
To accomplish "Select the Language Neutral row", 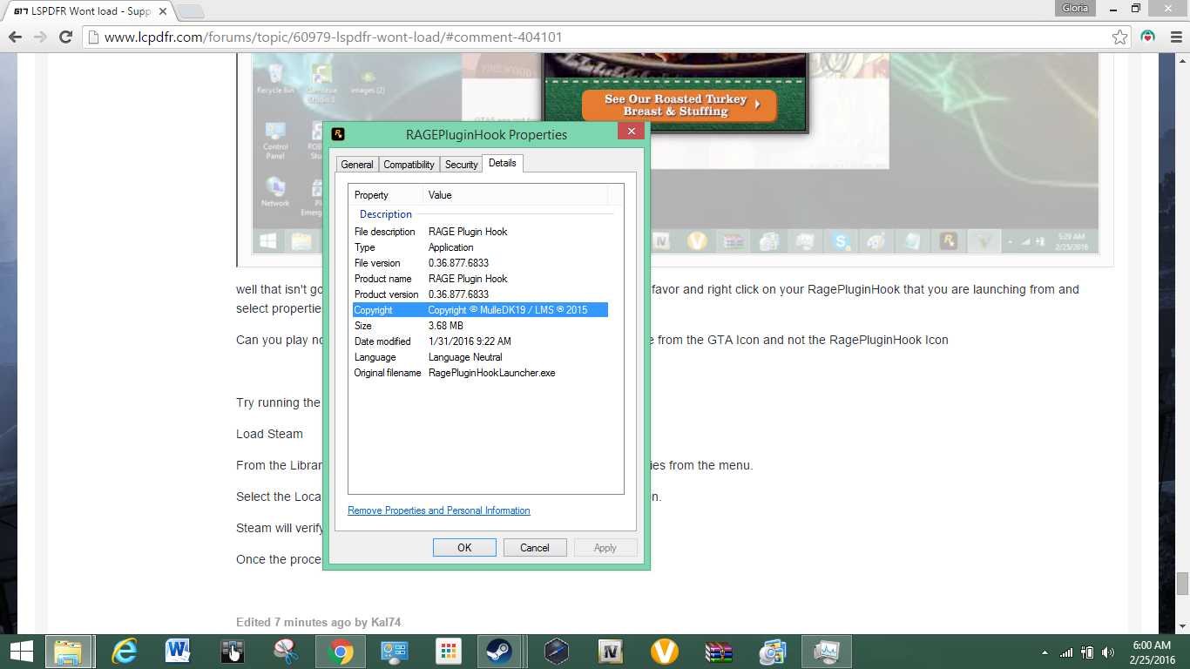I will coord(480,357).
